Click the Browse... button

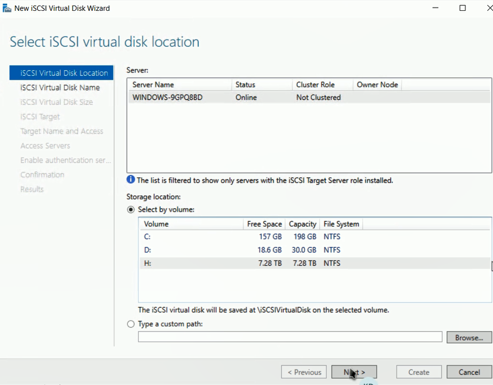[x=469, y=338]
